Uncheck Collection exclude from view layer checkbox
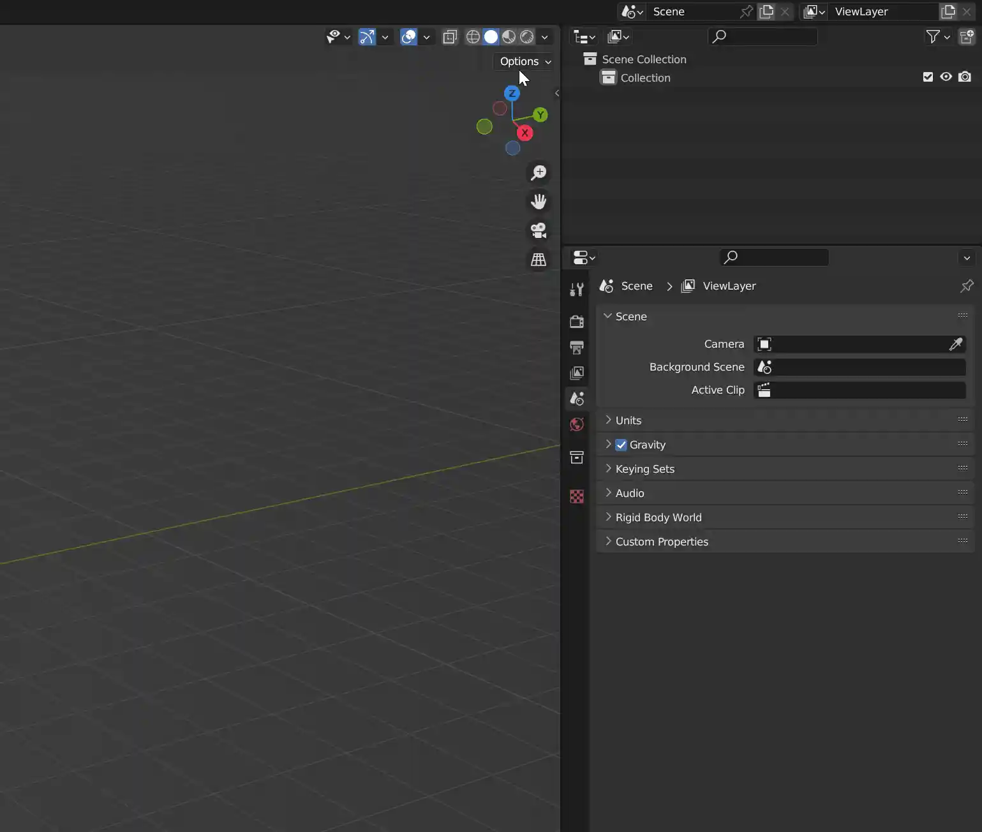Screen dimensions: 982x832 928,77
